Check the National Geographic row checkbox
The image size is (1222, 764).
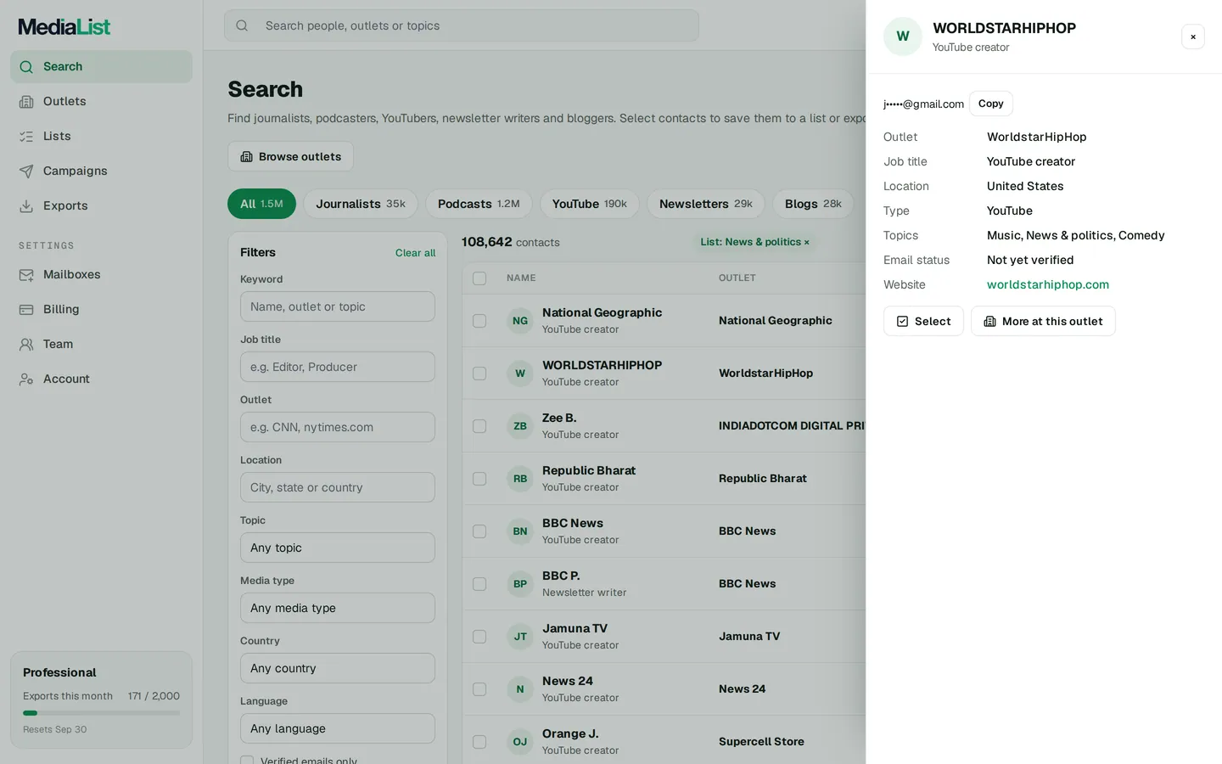[x=479, y=321]
